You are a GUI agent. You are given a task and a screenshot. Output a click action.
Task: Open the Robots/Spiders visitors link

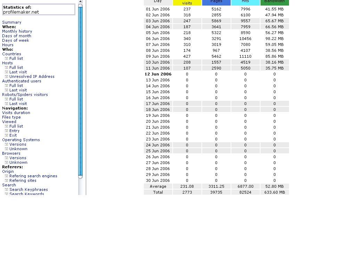click(25, 95)
